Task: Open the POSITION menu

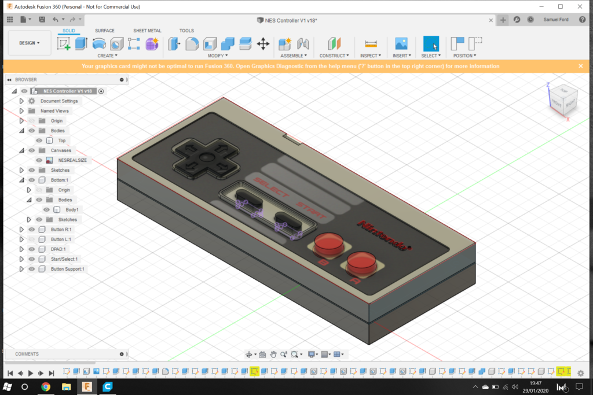Action: tap(465, 56)
